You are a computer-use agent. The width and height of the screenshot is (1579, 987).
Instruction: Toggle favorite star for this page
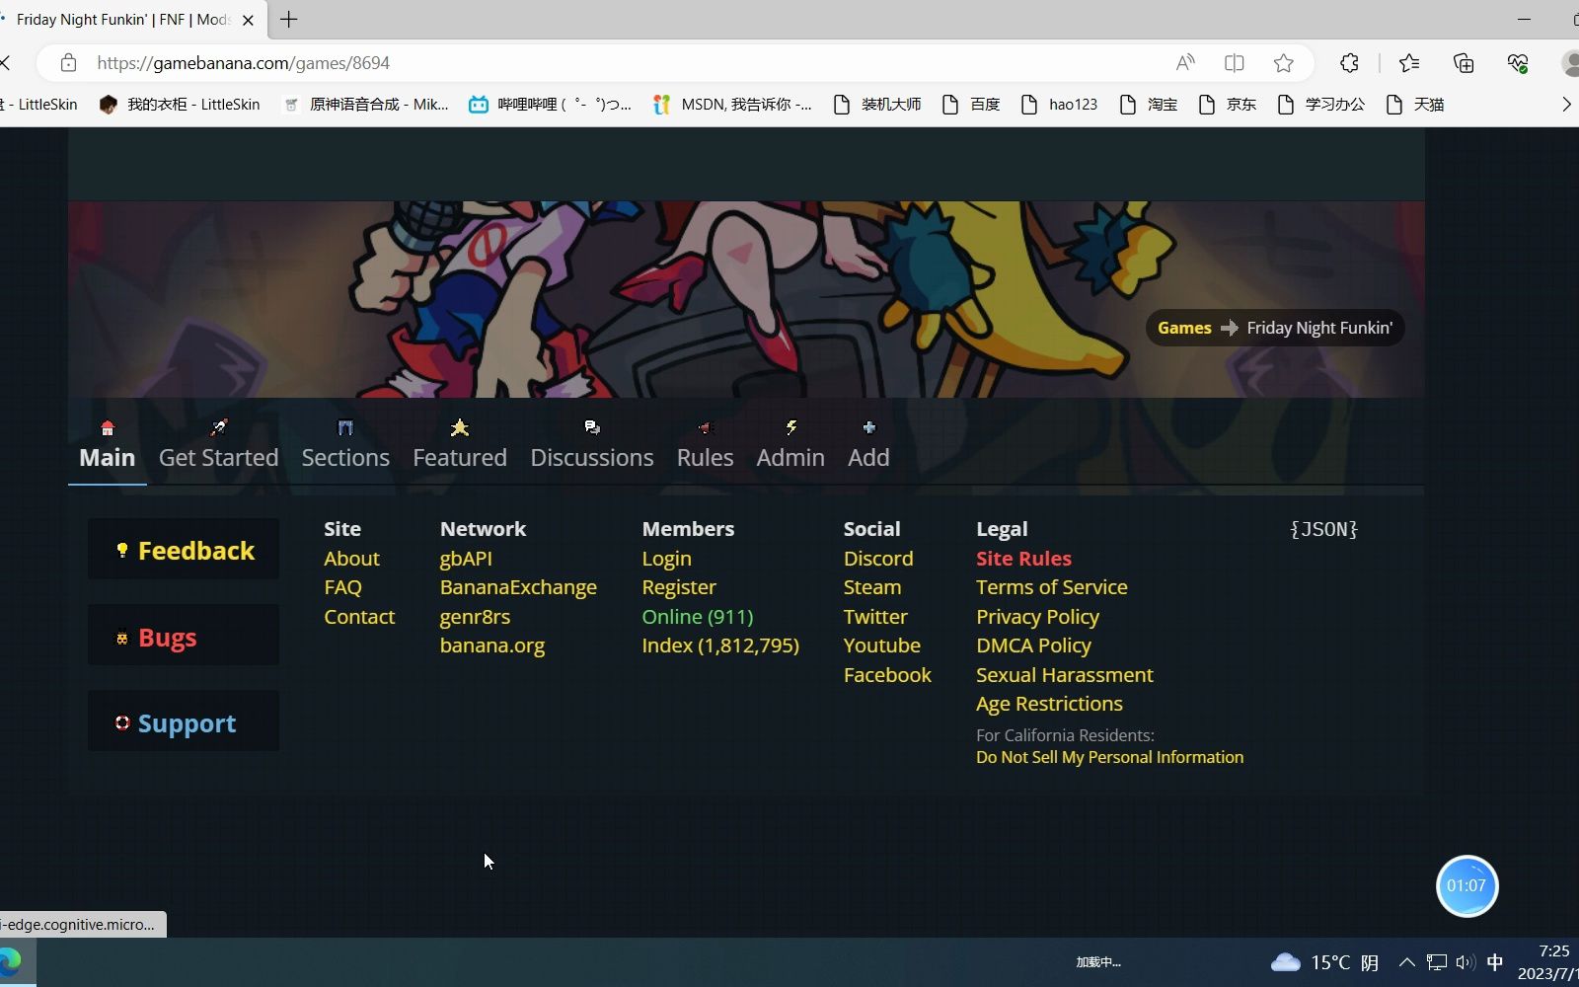(x=1283, y=62)
